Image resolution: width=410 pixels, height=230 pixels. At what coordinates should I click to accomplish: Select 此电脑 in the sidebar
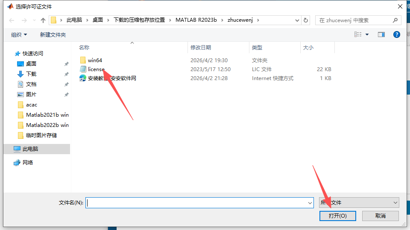pos(37,149)
